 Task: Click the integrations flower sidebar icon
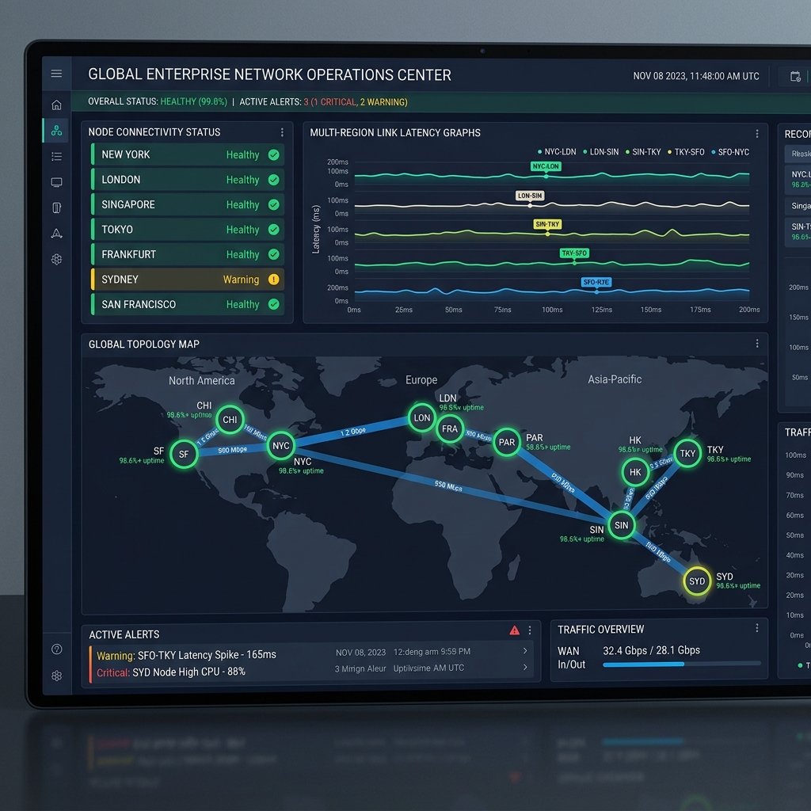56,259
